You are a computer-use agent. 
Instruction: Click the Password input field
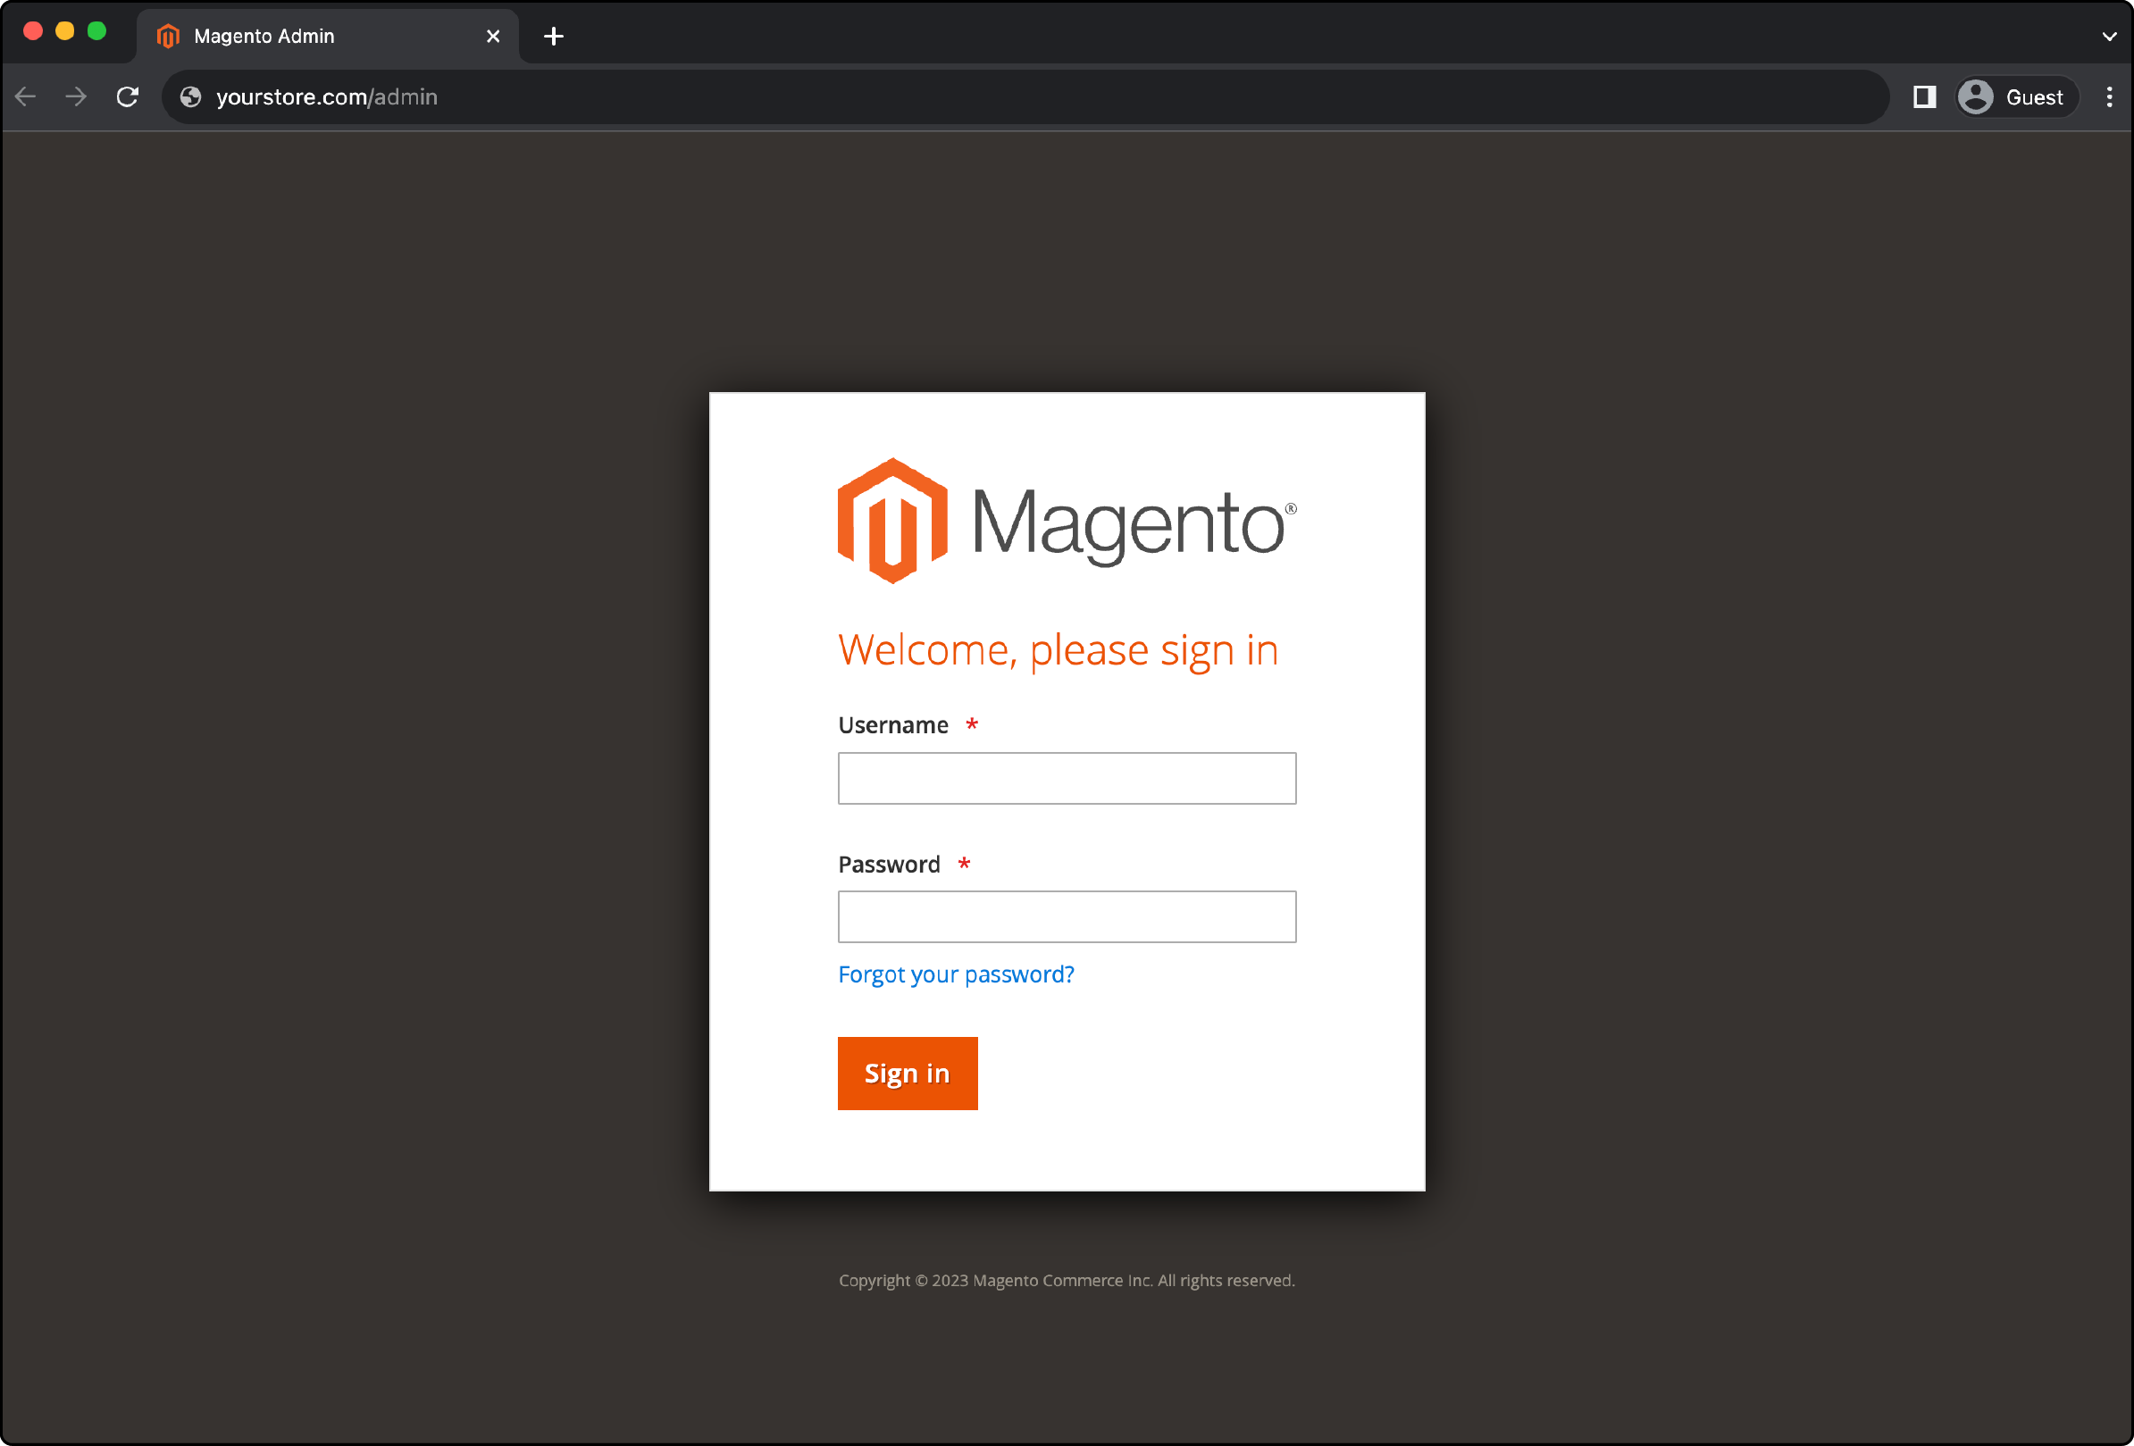click(1067, 916)
